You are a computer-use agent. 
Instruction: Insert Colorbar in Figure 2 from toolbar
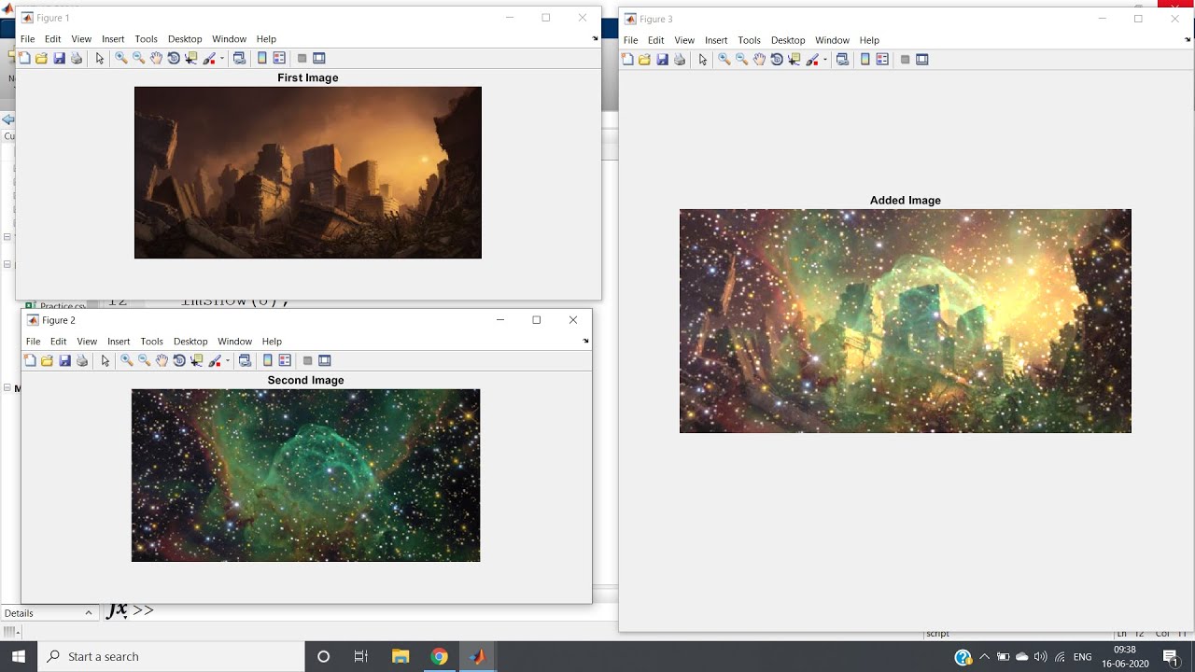pyautogui.click(x=267, y=360)
